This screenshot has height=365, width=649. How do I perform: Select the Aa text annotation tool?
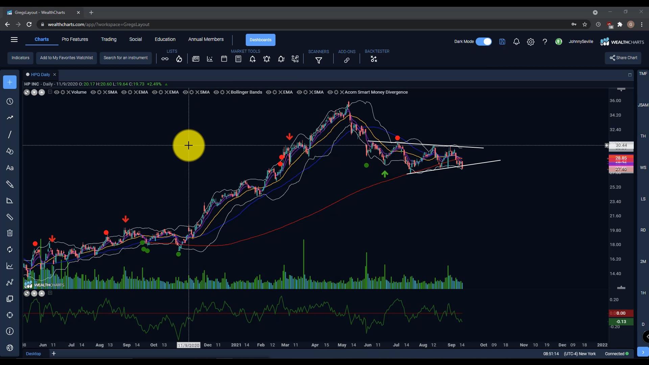(10, 168)
